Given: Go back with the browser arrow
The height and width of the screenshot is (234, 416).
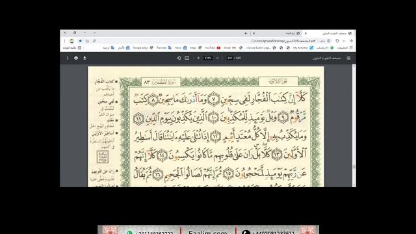Looking at the screenshot, I should pyautogui.click(x=351, y=41).
